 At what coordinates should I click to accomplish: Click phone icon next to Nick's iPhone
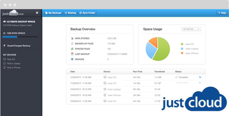(x=4, y=68)
